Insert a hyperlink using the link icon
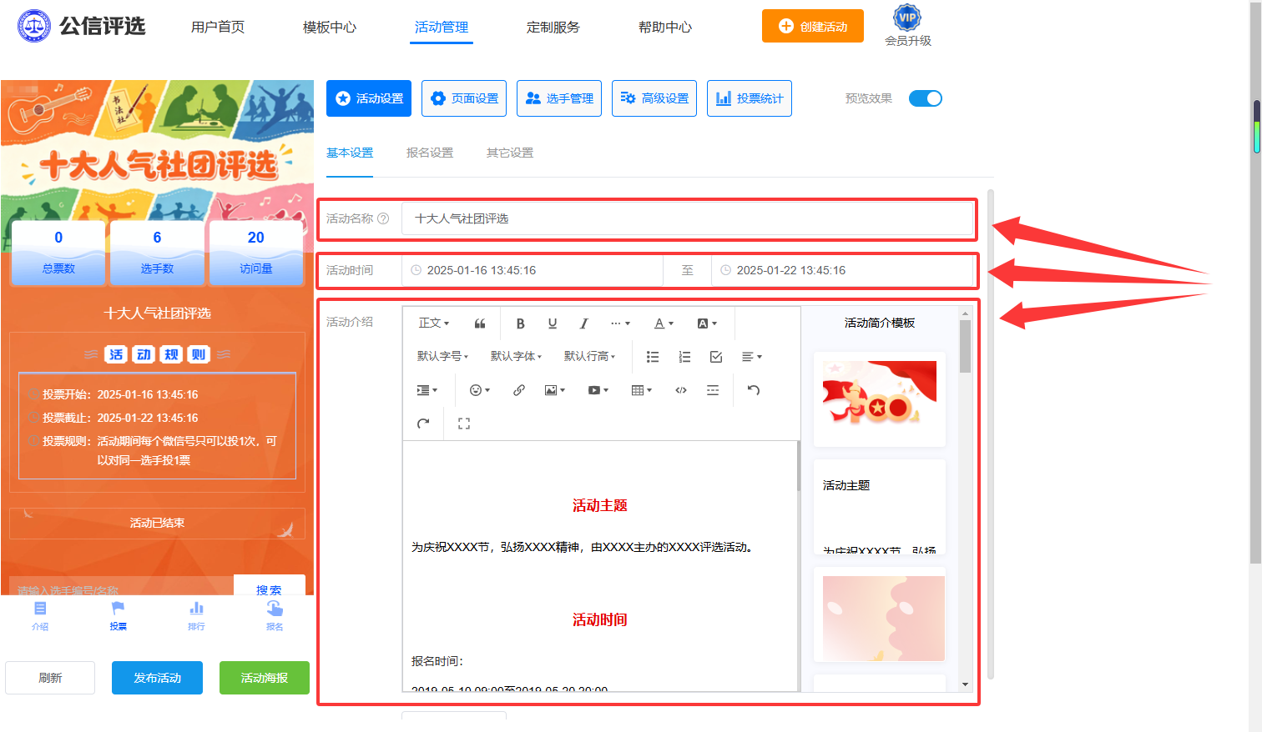1262x732 pixels. (519, 390)
